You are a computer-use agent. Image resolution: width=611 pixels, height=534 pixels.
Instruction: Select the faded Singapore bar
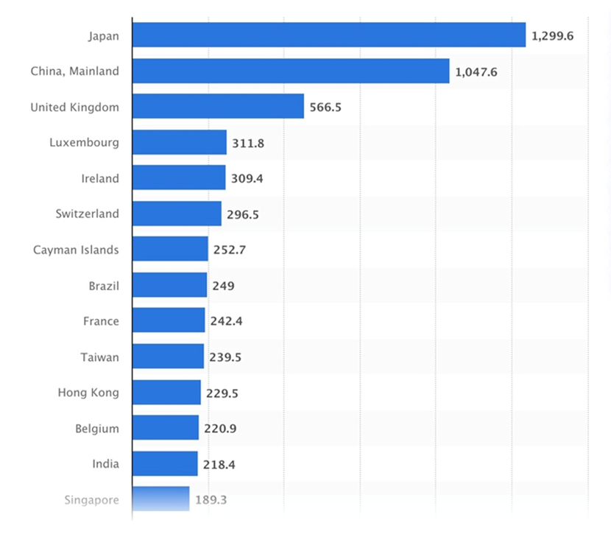click(160, 499)
